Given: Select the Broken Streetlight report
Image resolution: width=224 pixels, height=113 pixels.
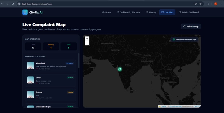Looking at the screenshot, I should click(x=50, y=106).
